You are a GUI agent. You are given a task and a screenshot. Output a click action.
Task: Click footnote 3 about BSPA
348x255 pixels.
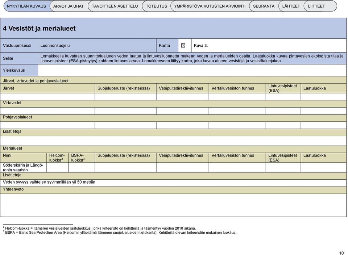click(119, 233)
